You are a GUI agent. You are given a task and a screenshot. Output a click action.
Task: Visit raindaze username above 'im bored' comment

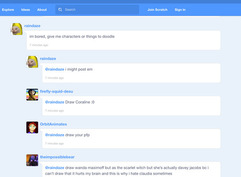32,26
